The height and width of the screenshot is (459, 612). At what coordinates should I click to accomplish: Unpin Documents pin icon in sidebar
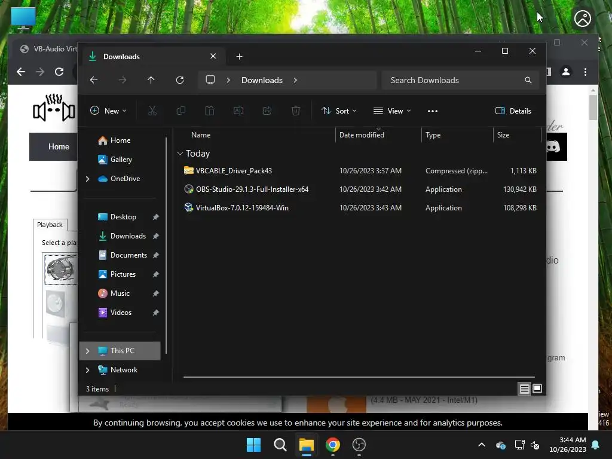coord(156,255)
